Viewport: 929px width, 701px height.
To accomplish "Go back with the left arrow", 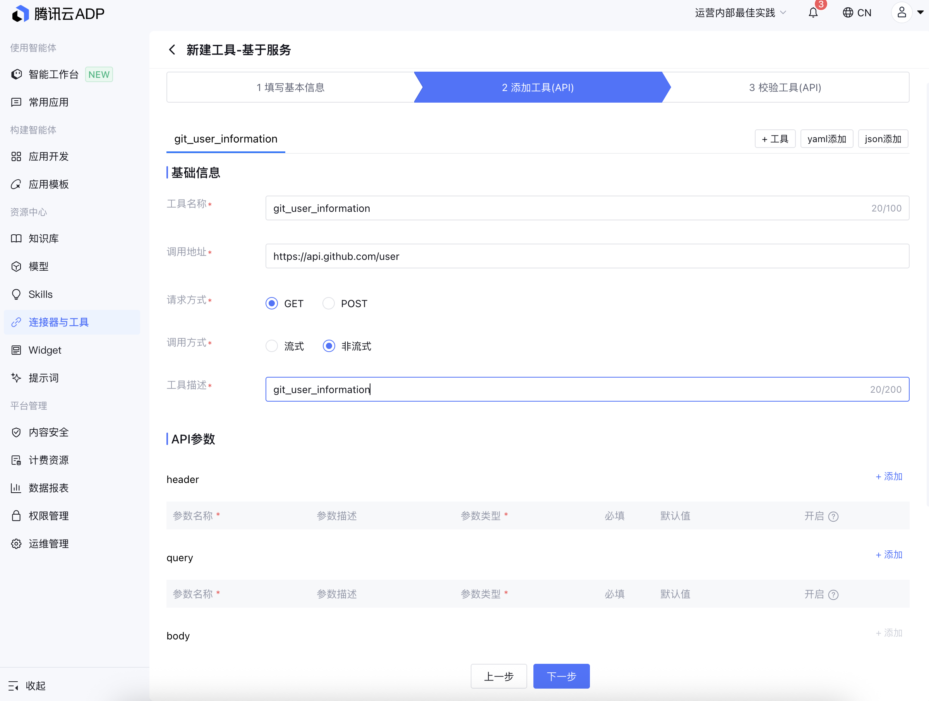I will point(172,50).
